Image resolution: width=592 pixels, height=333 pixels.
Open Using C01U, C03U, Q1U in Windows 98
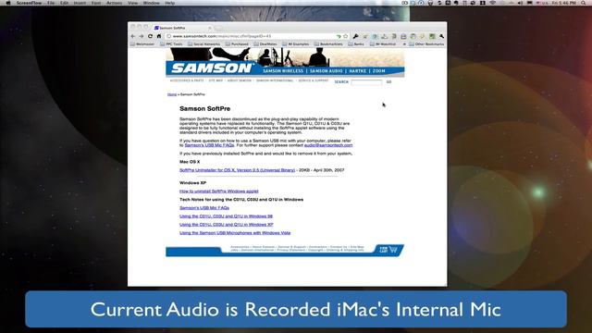point(226,216)
